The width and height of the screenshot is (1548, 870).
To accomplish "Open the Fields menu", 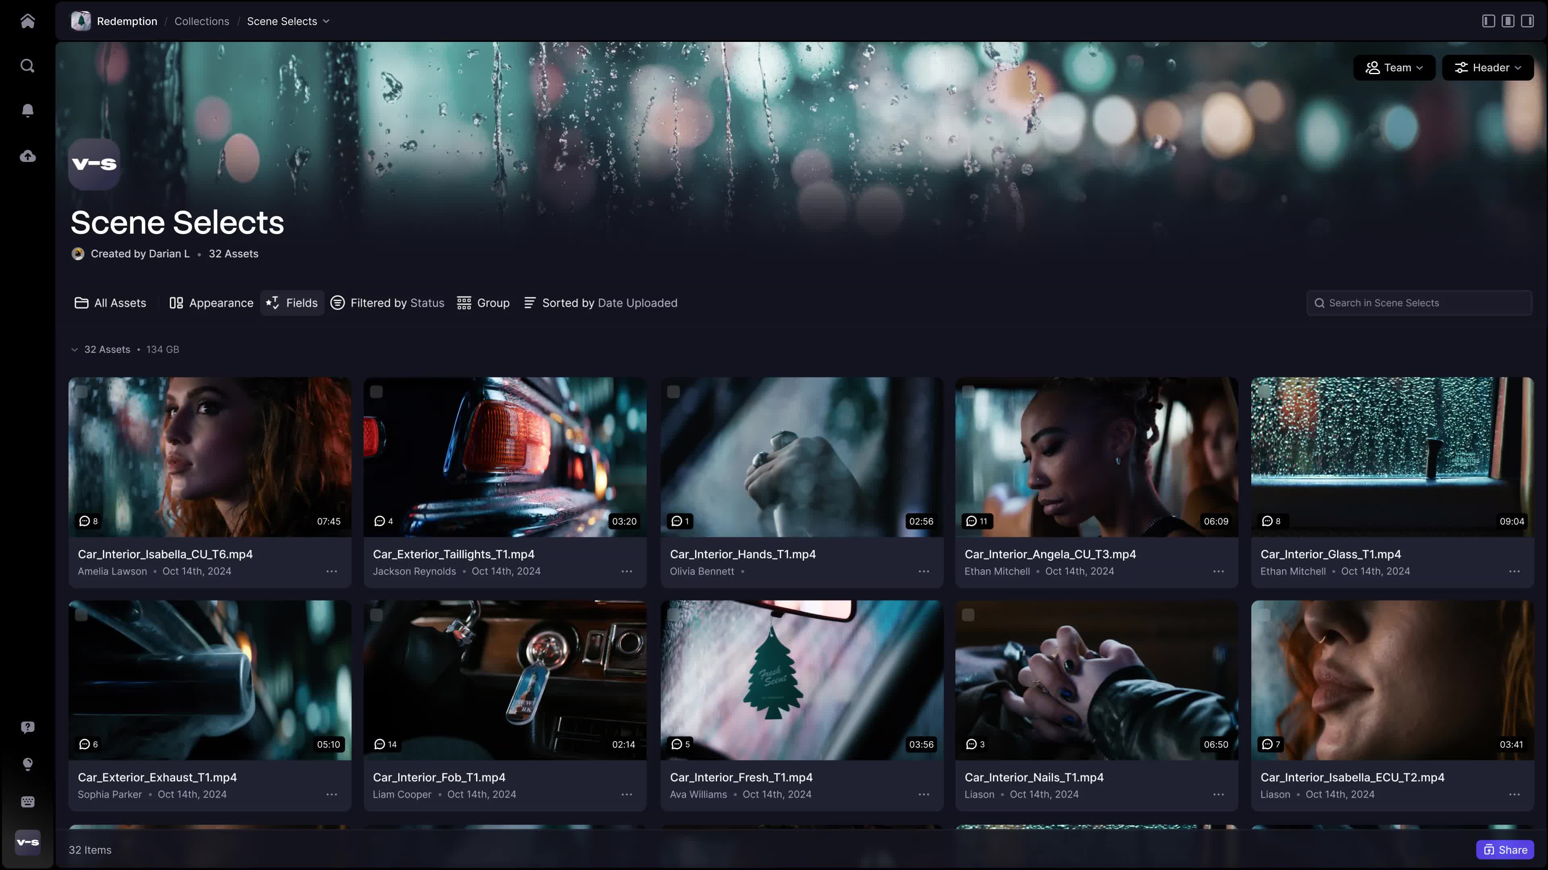I will [292, 303].
